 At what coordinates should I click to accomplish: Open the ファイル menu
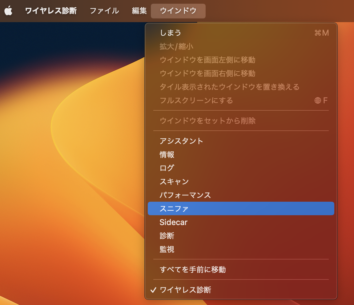(x=104, y=11)
